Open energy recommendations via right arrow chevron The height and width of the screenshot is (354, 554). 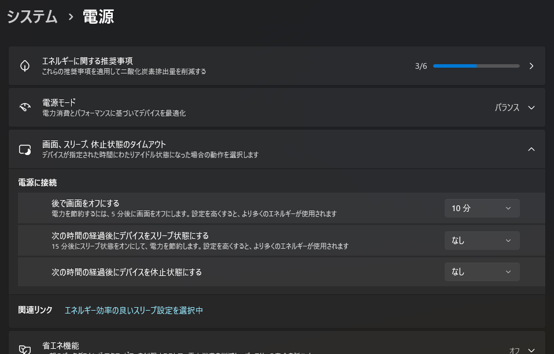(531, 66)
